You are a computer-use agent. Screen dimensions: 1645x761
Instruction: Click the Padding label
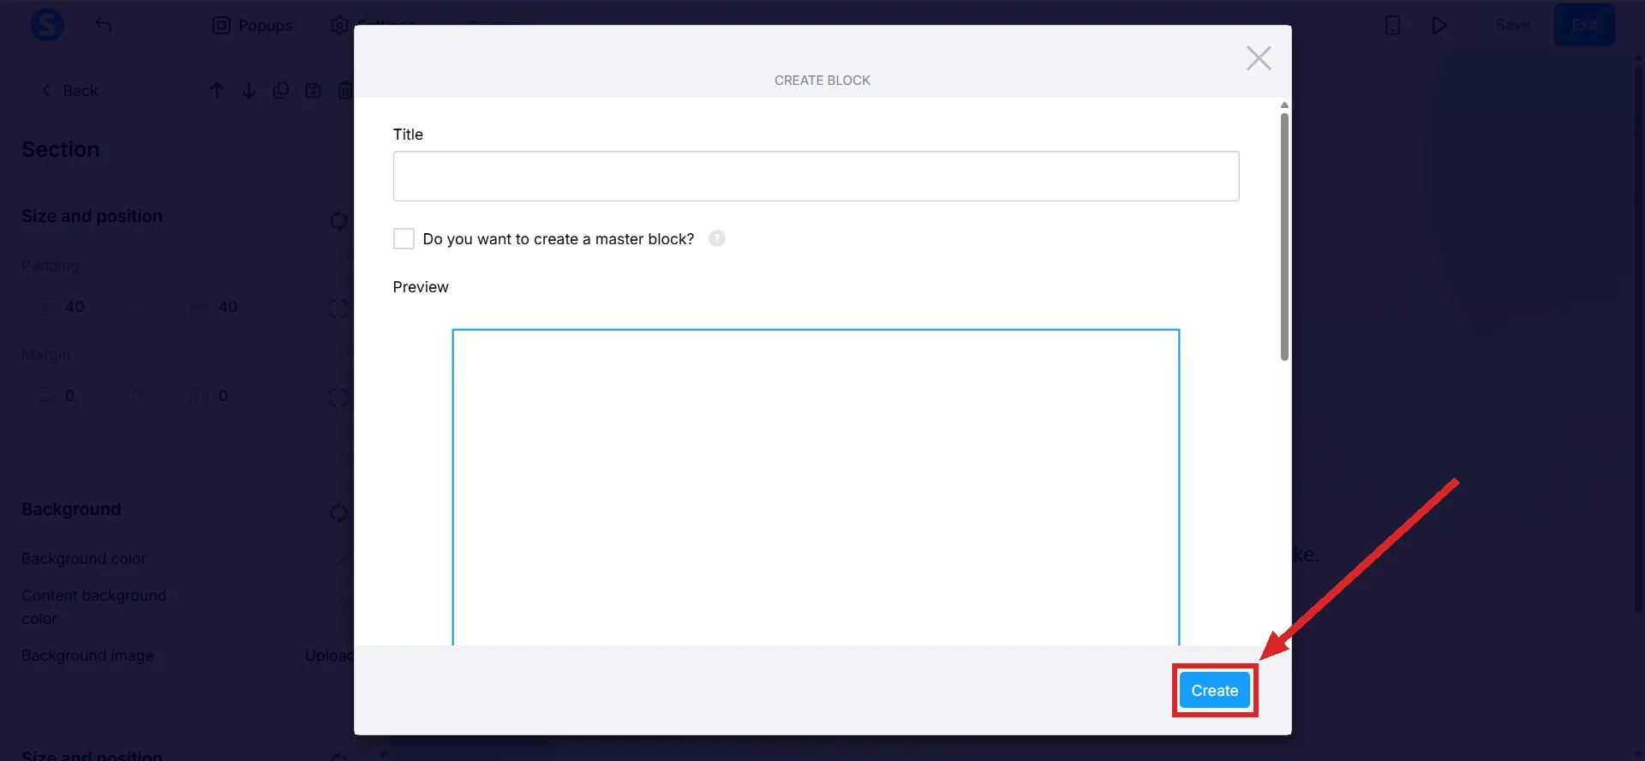click(x=51, y=266)
